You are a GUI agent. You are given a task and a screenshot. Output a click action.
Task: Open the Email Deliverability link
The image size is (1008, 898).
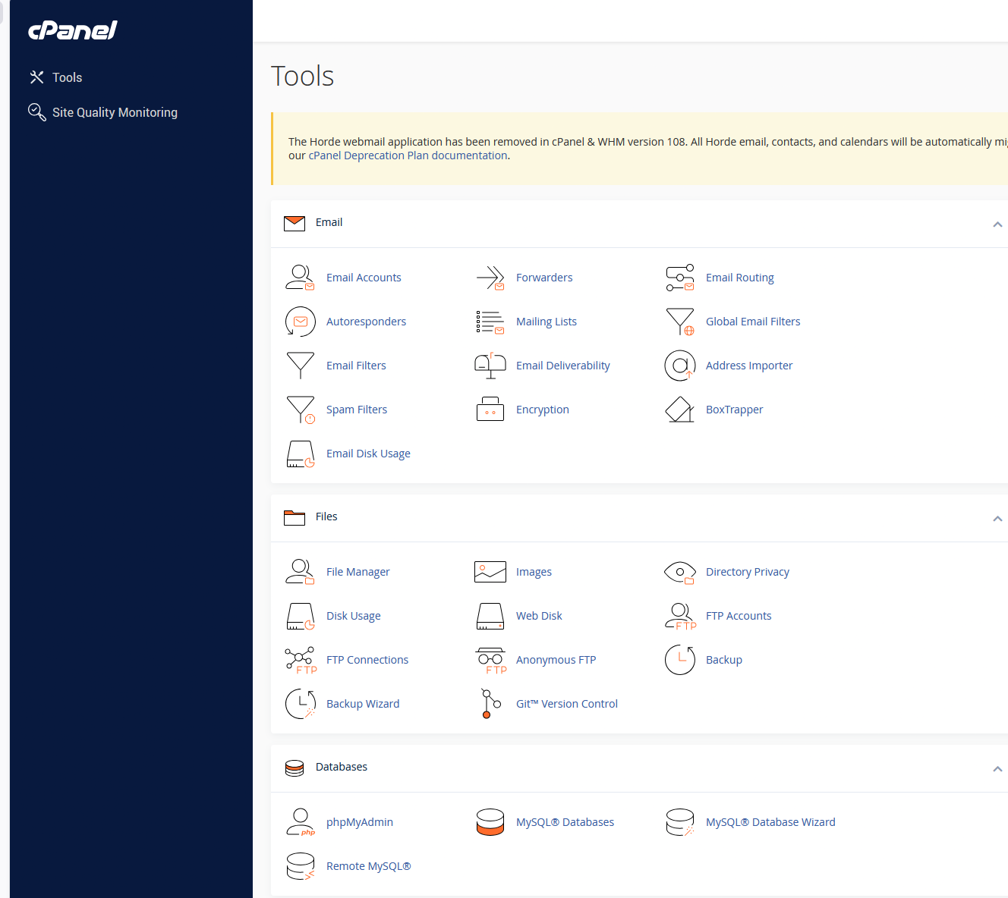563,366
